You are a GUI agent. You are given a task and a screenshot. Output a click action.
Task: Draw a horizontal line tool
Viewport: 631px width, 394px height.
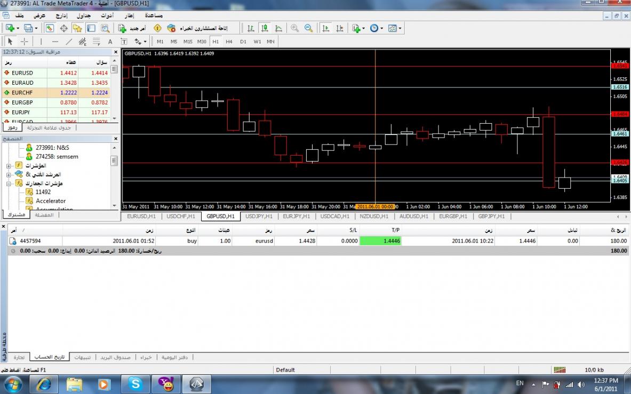tap(55, 42)
